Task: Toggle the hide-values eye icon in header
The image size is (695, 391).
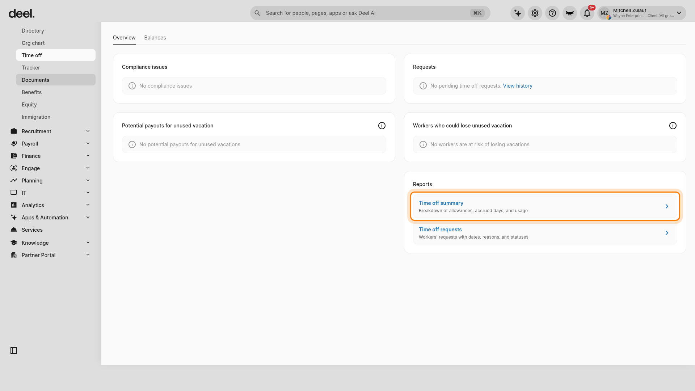Action: [x=570, y=13]
